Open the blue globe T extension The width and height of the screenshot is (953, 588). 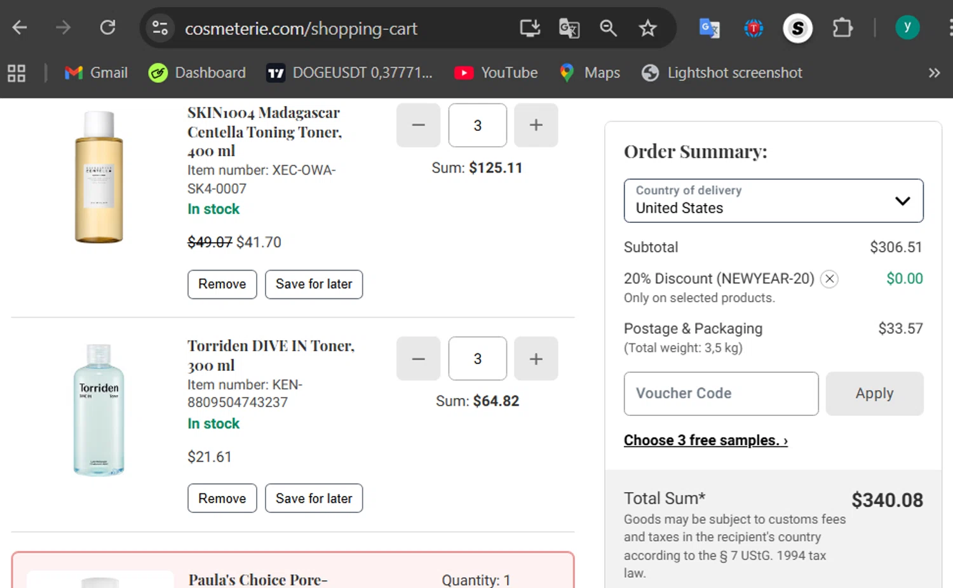point(754,28)
